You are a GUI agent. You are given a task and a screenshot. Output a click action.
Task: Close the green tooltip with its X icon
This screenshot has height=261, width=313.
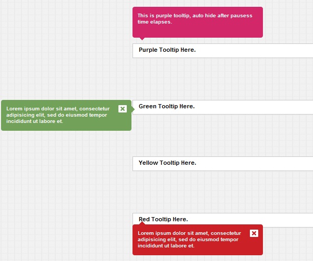click(123, 109)
